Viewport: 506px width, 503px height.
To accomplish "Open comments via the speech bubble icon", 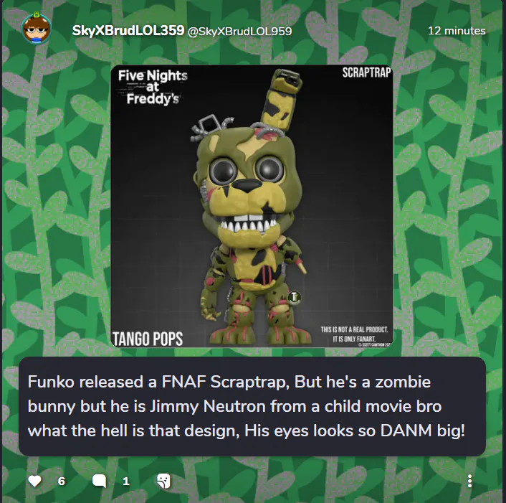I will coord(99,481).
